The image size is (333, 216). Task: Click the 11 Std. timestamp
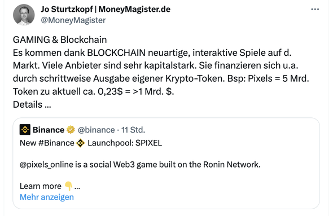click(133, 130)
